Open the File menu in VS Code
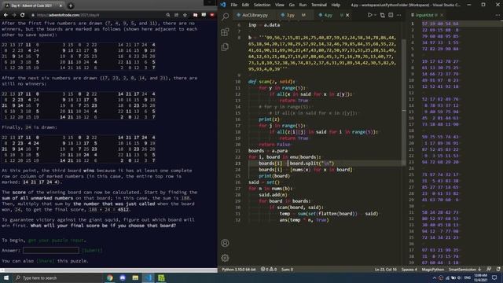This screenshot has width=503, height=283. pos(234,5)
